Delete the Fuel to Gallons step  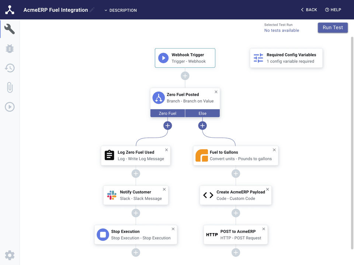coord(274,150)
